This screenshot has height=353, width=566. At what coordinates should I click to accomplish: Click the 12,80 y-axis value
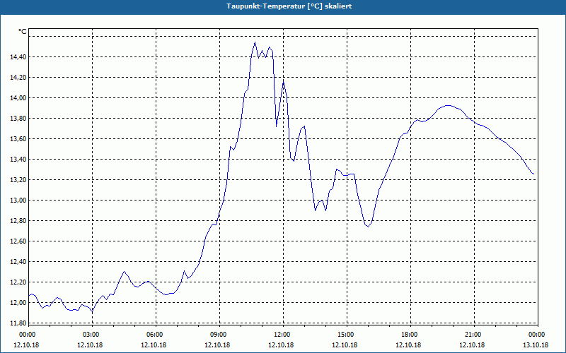pyautogui.click(x=18, y=221)
